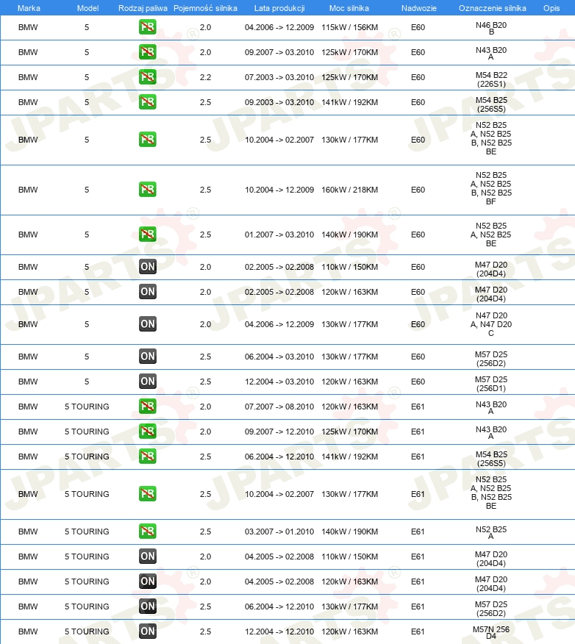Click petrol icon in the 160kW / 218KM row

point(148,190)
